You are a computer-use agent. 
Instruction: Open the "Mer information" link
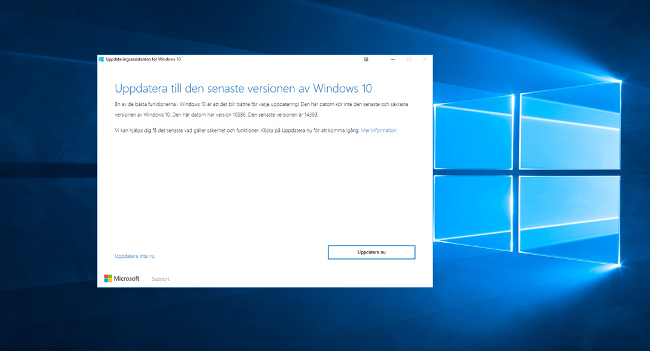[379, 131]
